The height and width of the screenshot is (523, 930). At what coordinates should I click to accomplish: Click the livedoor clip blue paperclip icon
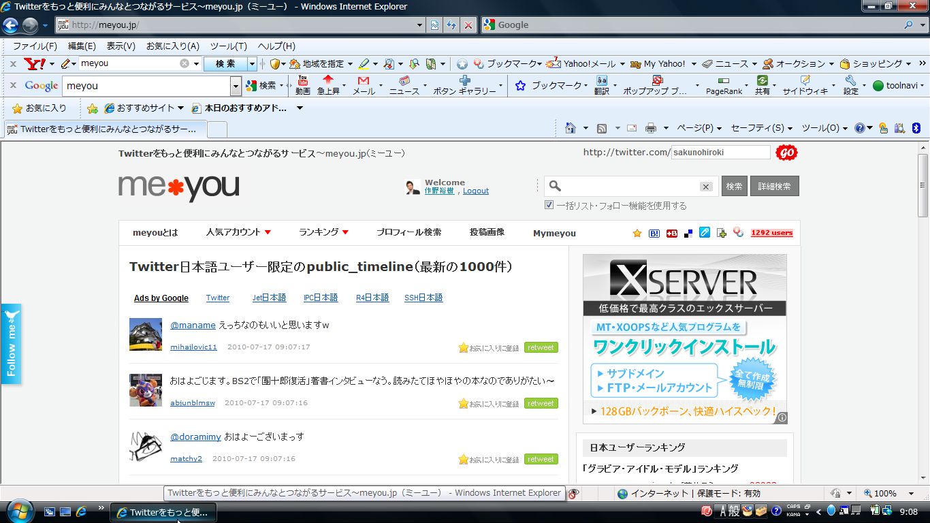pyautogui.click(x=705, y=233)
